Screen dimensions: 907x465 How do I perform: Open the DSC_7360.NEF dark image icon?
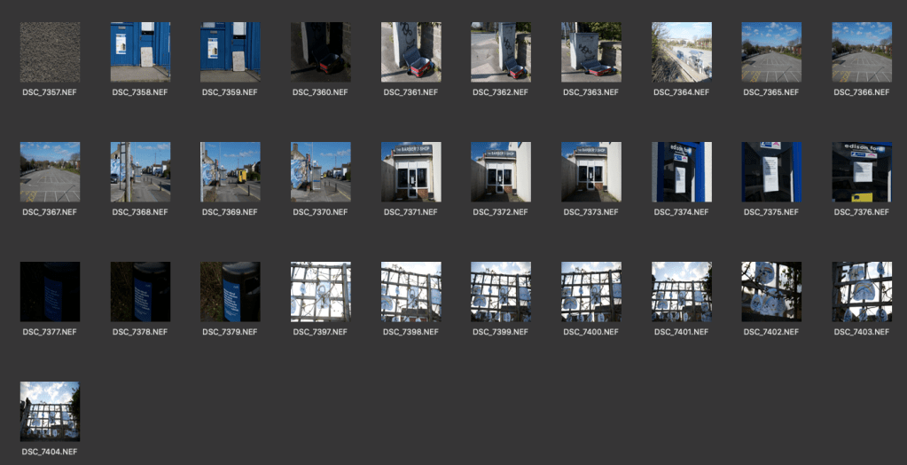320,52
